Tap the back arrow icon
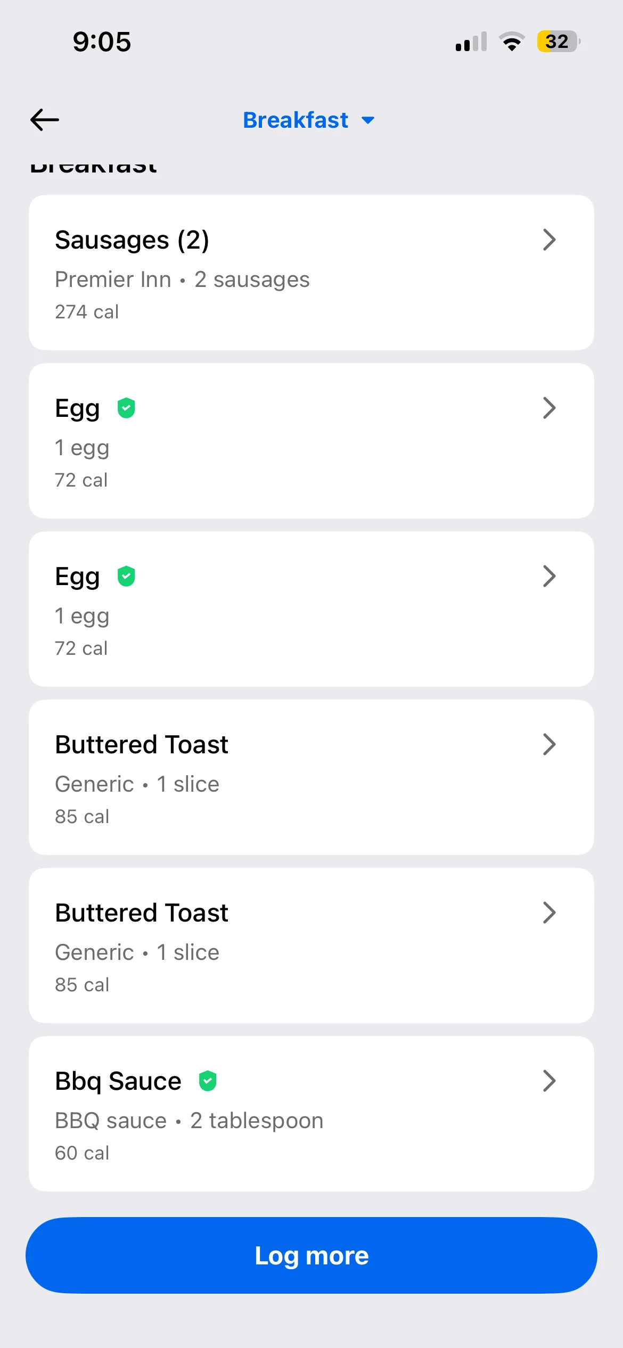The height and width of the screenshot is (1348, 623). point(45,120)
